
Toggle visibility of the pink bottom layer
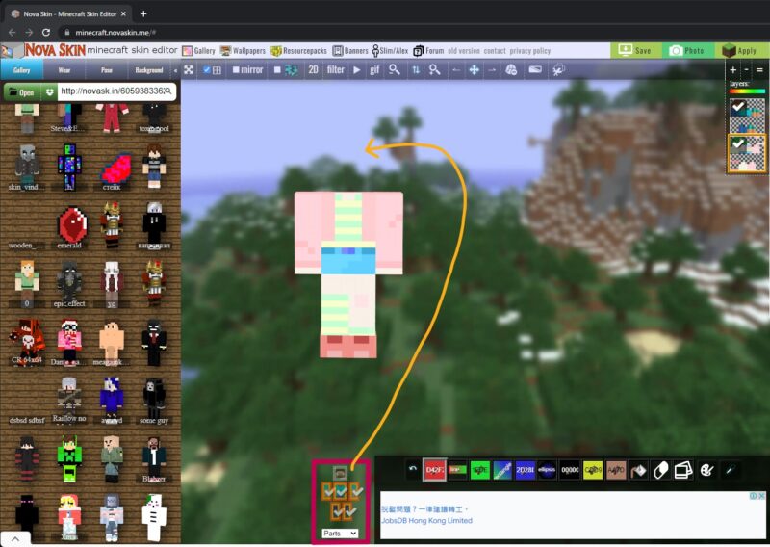[x=737, y=143]
